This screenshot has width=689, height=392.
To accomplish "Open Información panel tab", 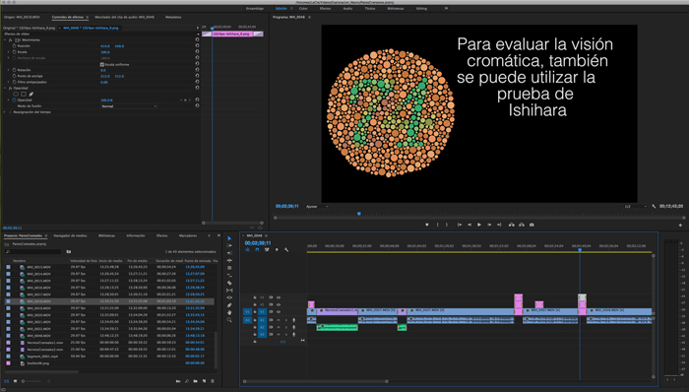I will point(136,235).
